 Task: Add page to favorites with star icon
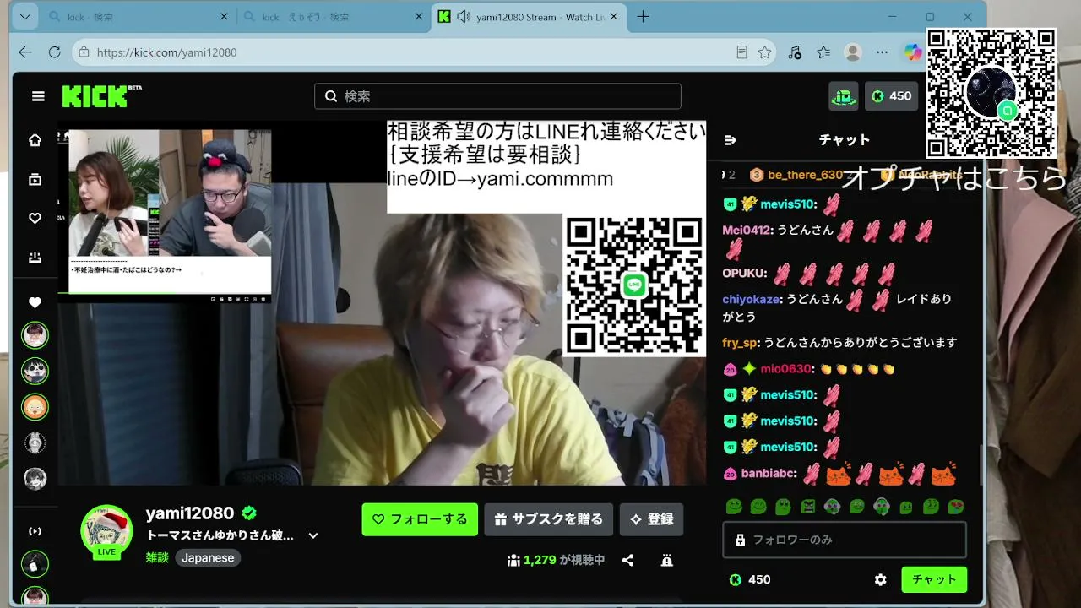click(x=765, y=52)
